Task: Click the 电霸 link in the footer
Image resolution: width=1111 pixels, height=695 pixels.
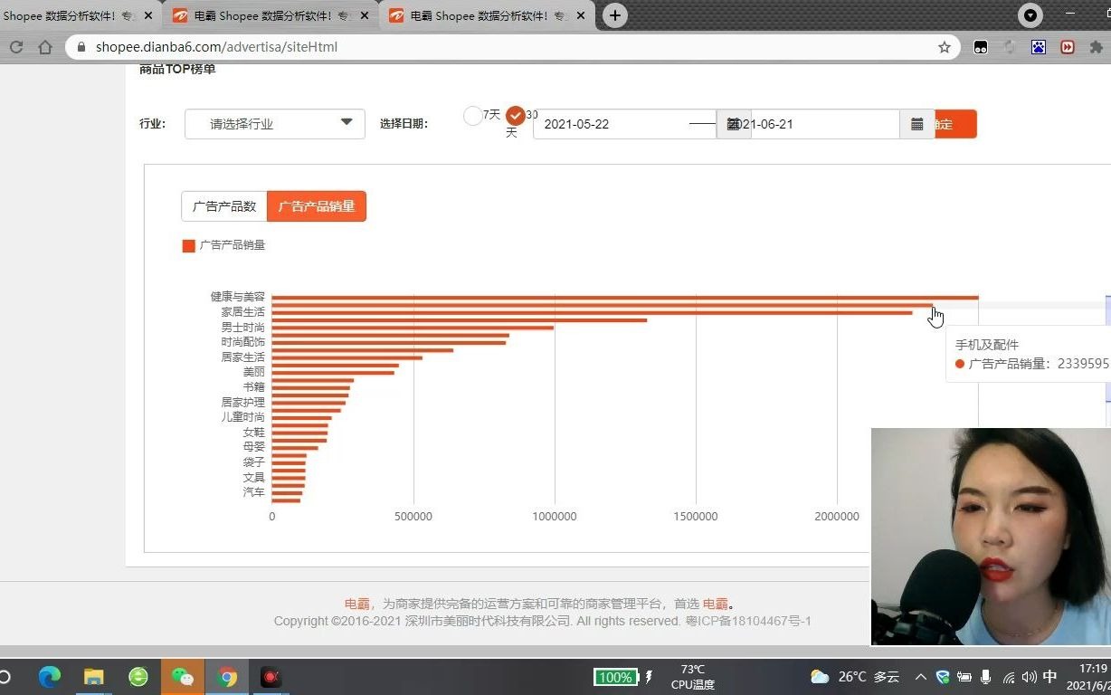Action: click(356, 603)
